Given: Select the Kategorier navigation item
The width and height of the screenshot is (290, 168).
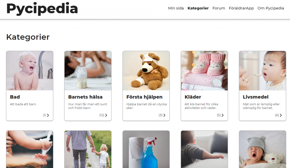Looking at the screenshot, I should [x=198, y=8].
